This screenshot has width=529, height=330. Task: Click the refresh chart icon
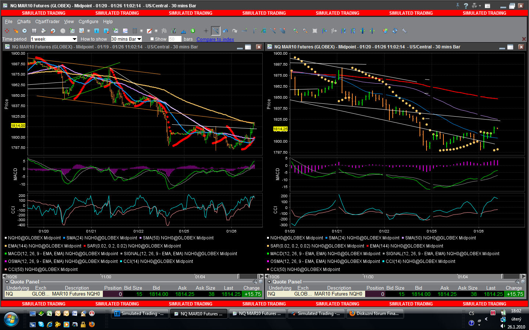395,31
